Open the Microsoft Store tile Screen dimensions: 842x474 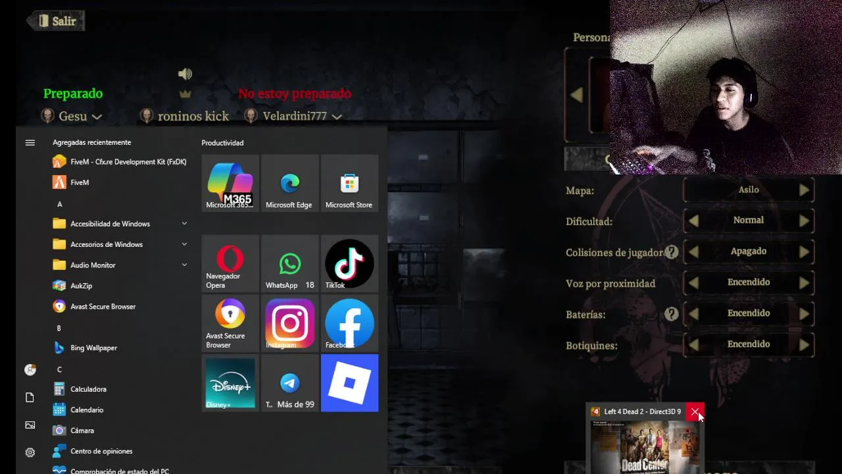pos(349,183)
